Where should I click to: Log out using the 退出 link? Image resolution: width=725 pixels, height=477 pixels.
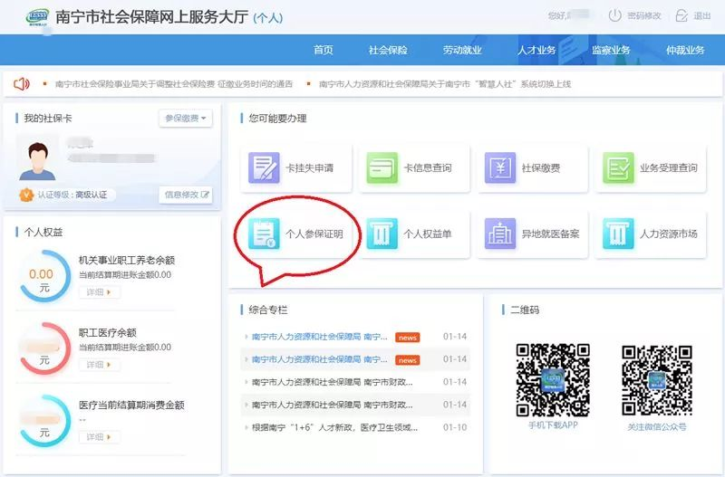[x=693, y=15]
